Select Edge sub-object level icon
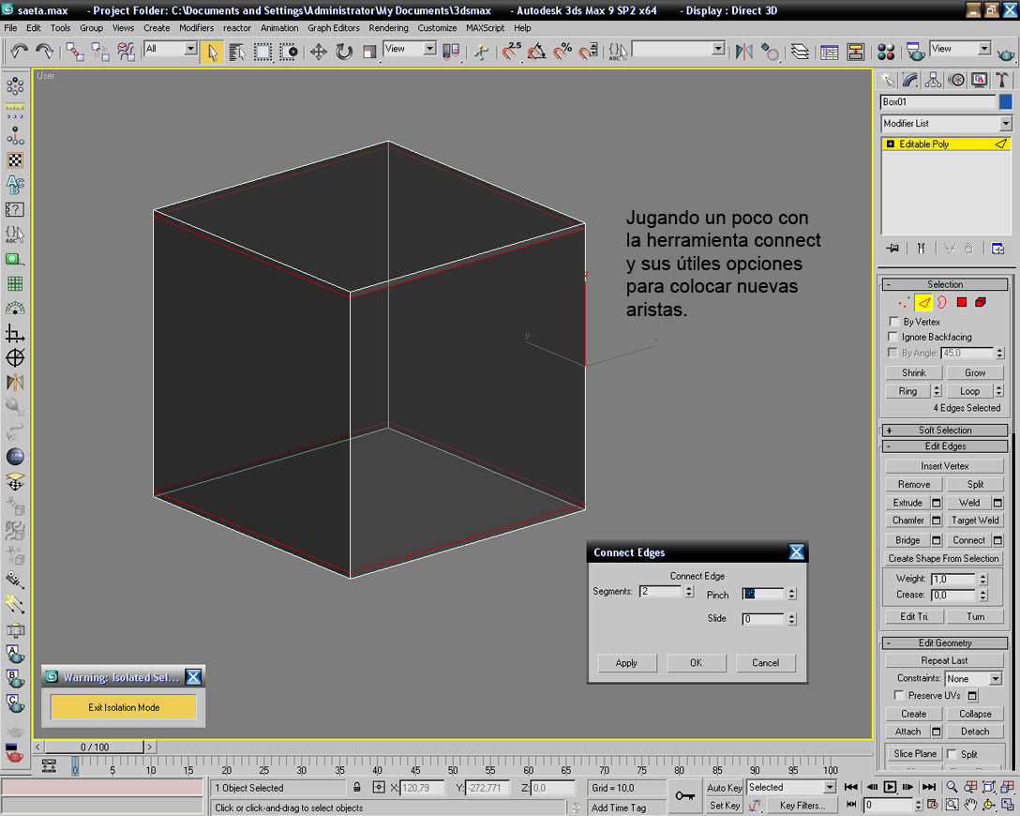Image resolution: width=1020 pixels, height=816 pixels. 923,303
